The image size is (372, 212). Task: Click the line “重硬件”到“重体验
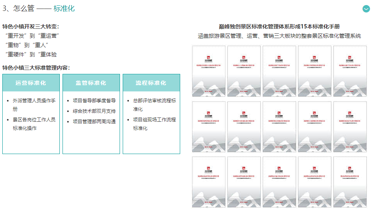tap(31, 54)
